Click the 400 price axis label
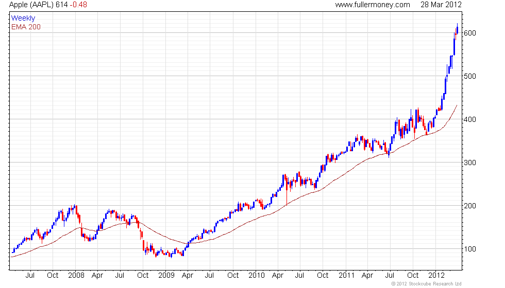This screenshot has width=505, height=288. [469, 119]
